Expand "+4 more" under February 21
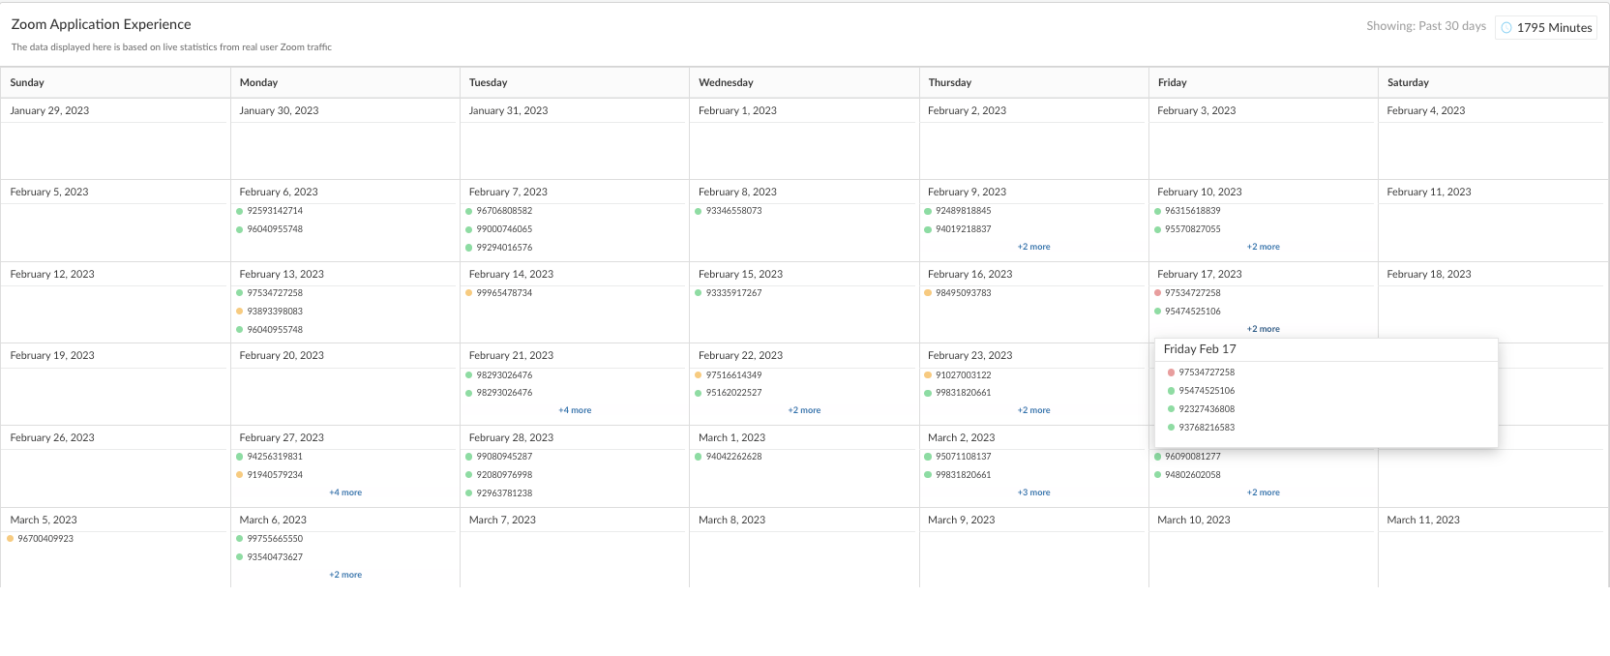This screenshot has width=1610, height=656. (575, 410)
